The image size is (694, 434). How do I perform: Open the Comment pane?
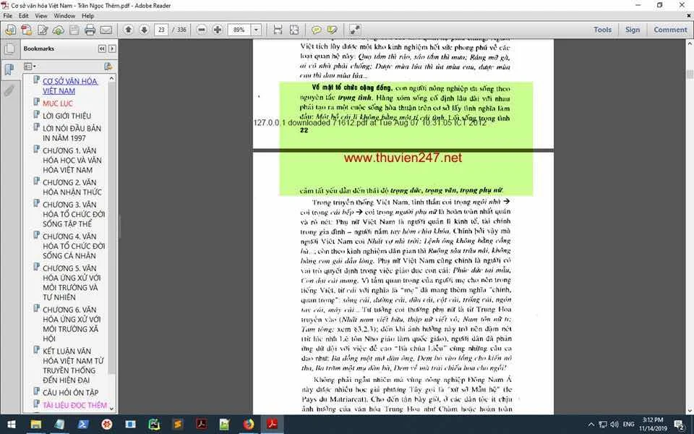(670, 30)
